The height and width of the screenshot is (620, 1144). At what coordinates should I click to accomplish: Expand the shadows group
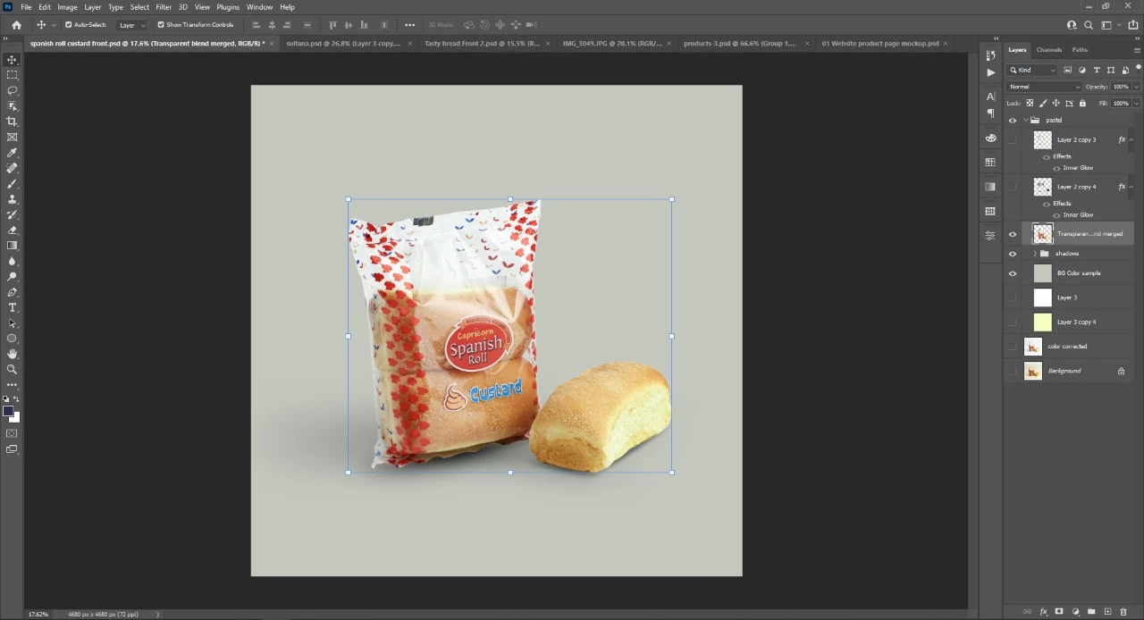1035,254
